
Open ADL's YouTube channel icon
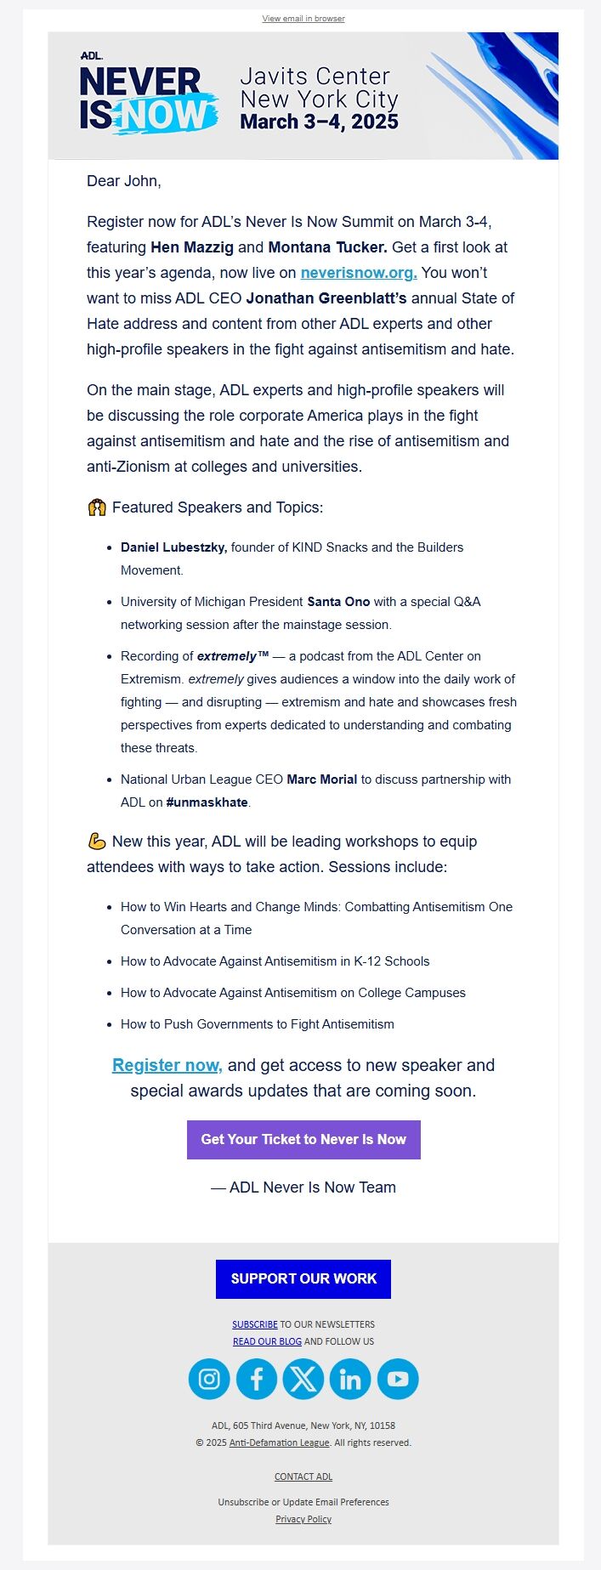398,1378
